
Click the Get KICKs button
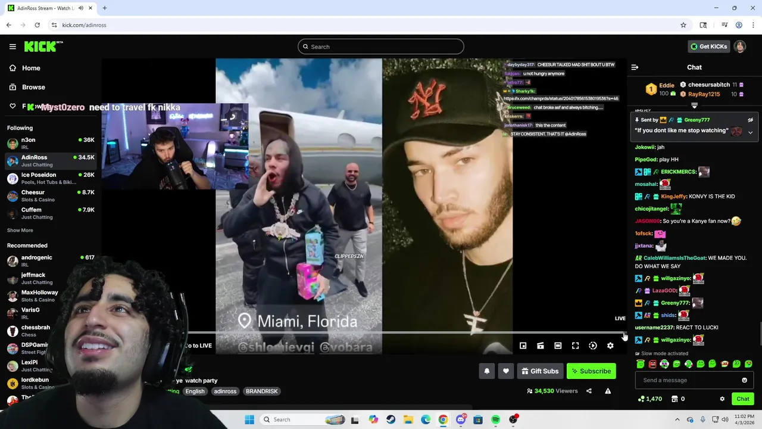[x=708, y=46]
